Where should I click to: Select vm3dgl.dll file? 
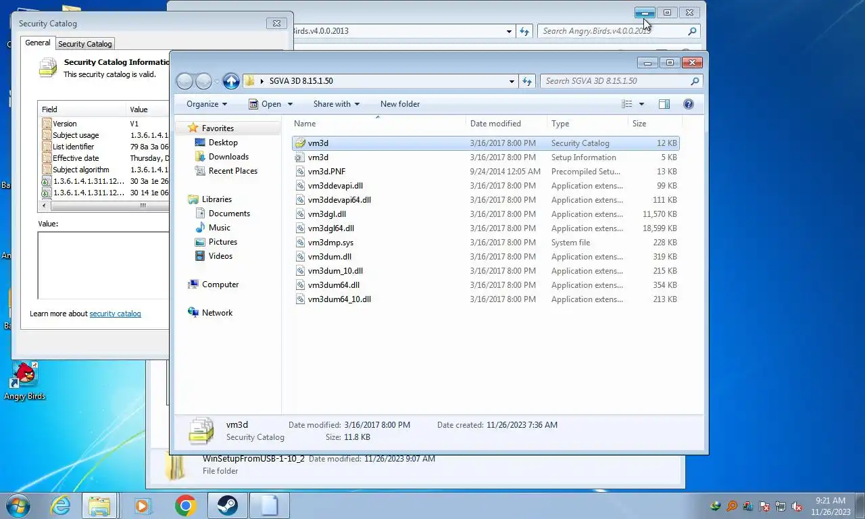tap(486, 214)
